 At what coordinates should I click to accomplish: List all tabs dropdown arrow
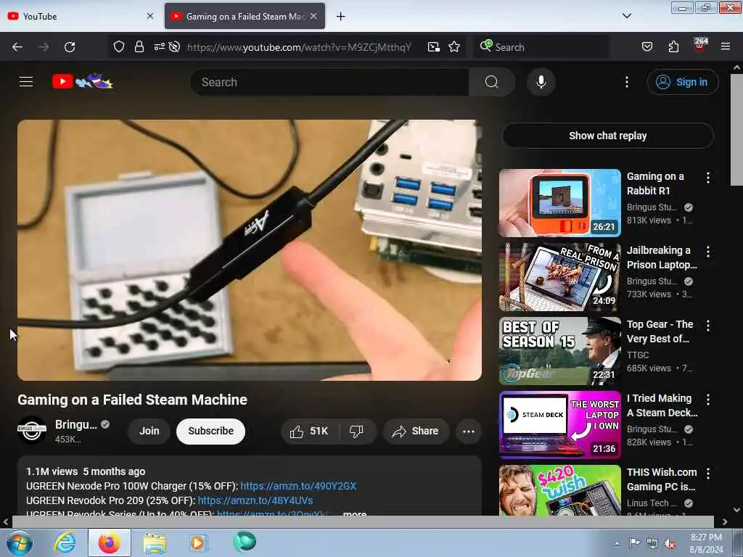[626, 16]
